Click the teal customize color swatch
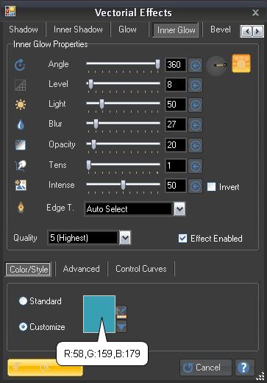Screen dimensions: 267x383 click(x=99, y=315)
